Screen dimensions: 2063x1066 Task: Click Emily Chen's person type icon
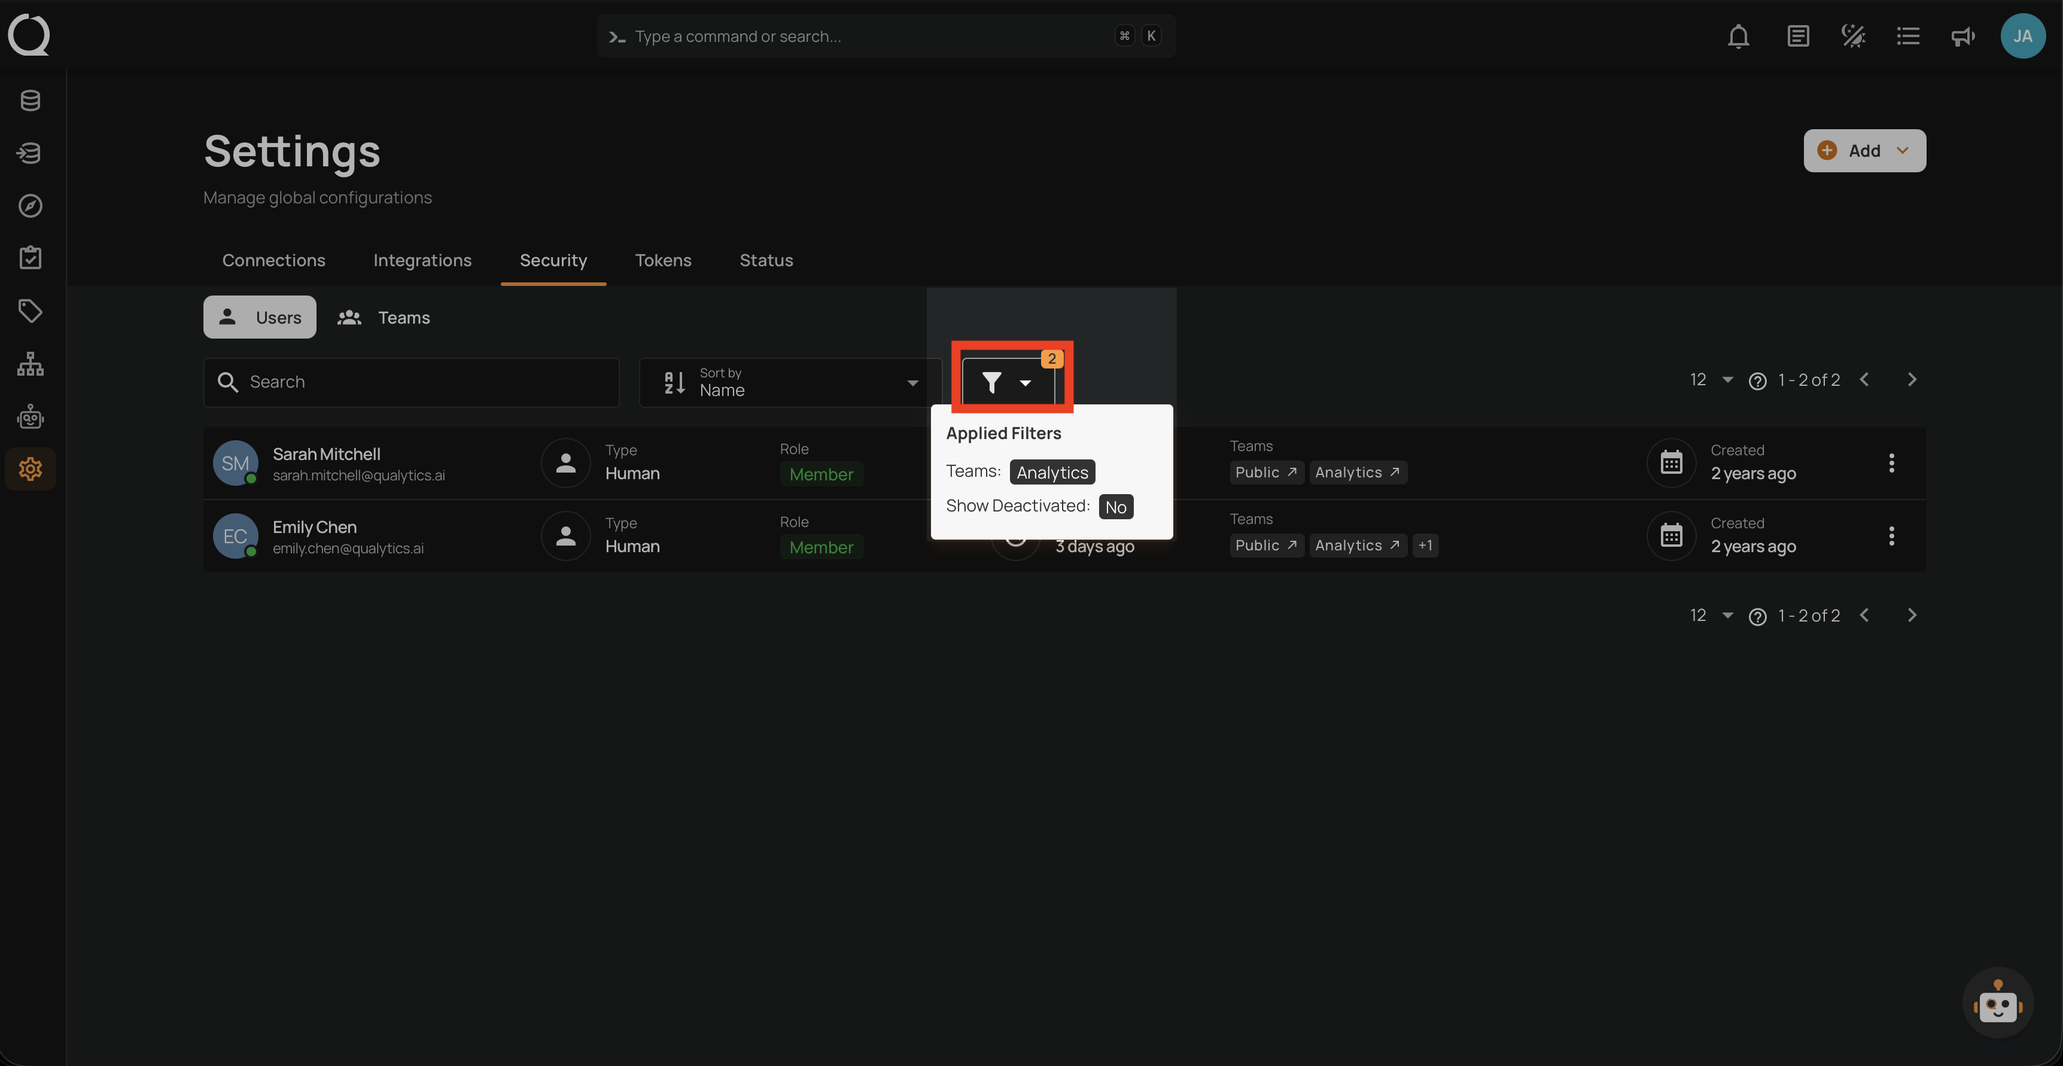pyautogui.click(x=565, y=535)
